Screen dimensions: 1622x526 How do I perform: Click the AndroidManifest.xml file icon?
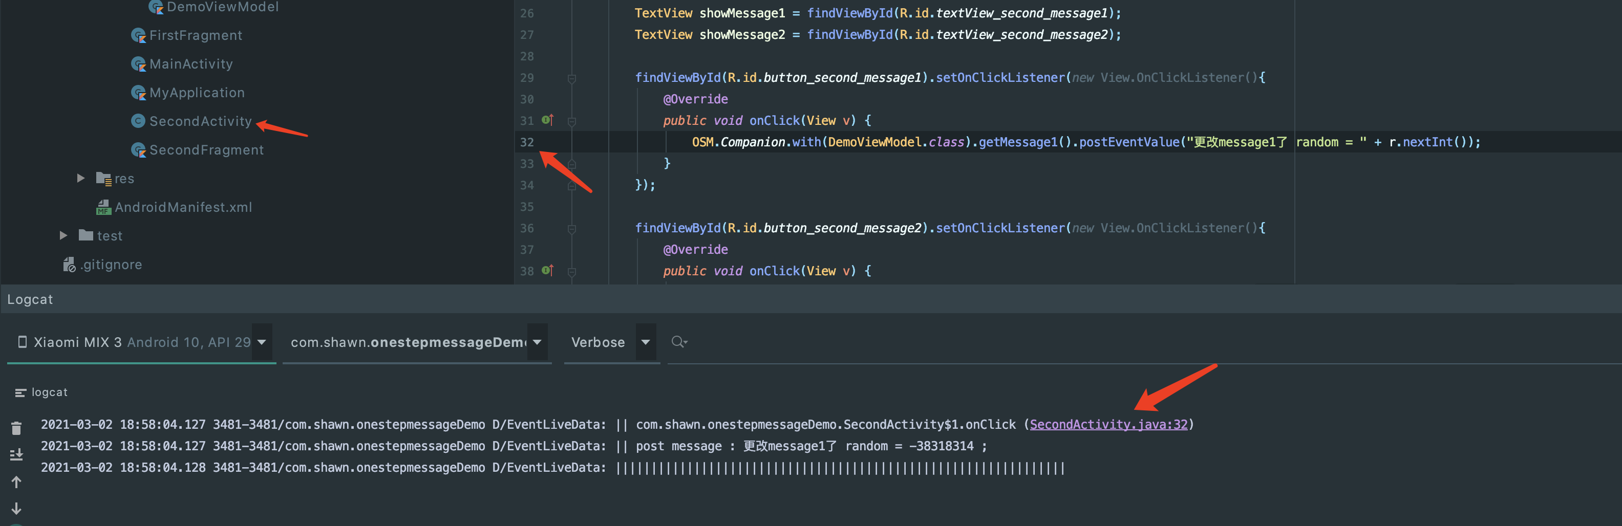103,207
